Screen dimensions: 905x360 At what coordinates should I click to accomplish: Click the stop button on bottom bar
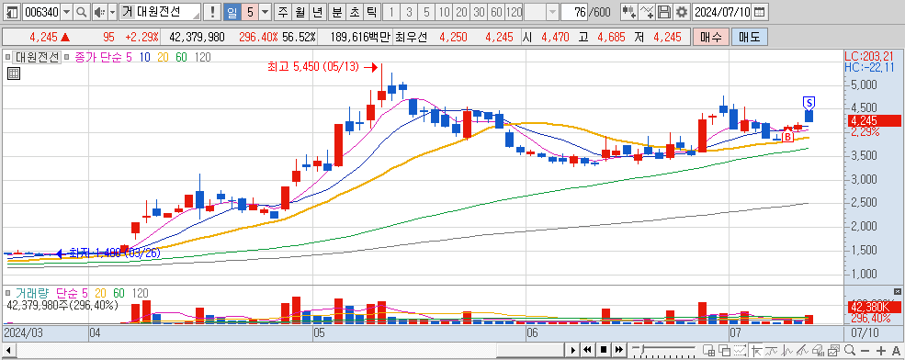tap(603, 350)
